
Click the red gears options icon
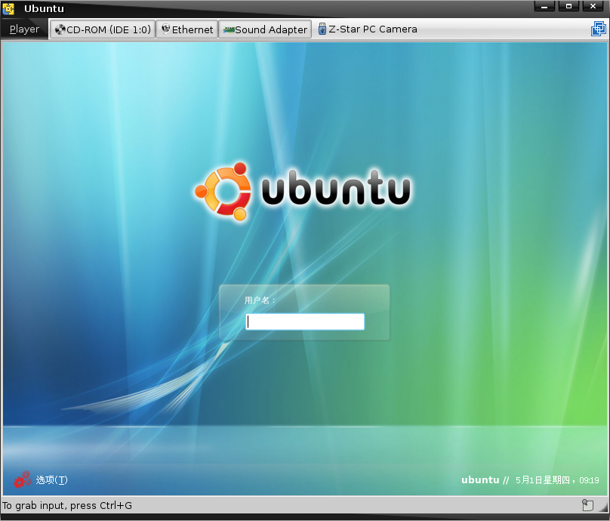(23, 479)
